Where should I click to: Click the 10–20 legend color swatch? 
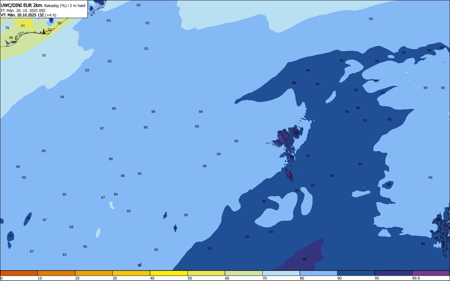(56, 273)
